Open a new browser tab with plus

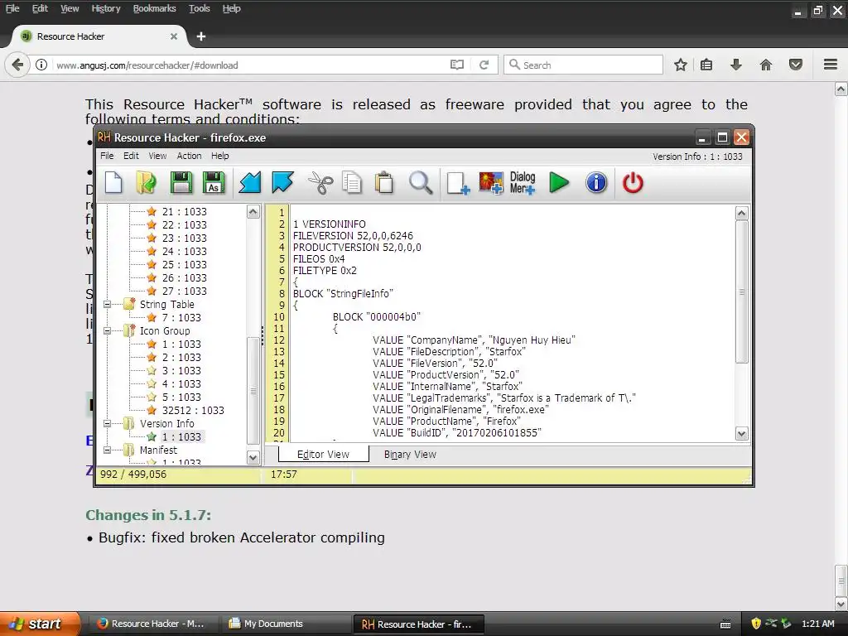pyautogui.click(x=201, y=36)
